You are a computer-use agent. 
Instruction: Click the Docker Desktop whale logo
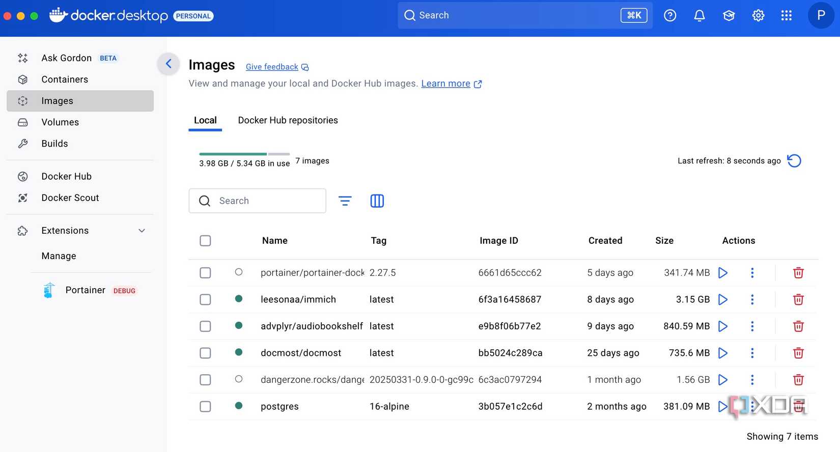58,15
